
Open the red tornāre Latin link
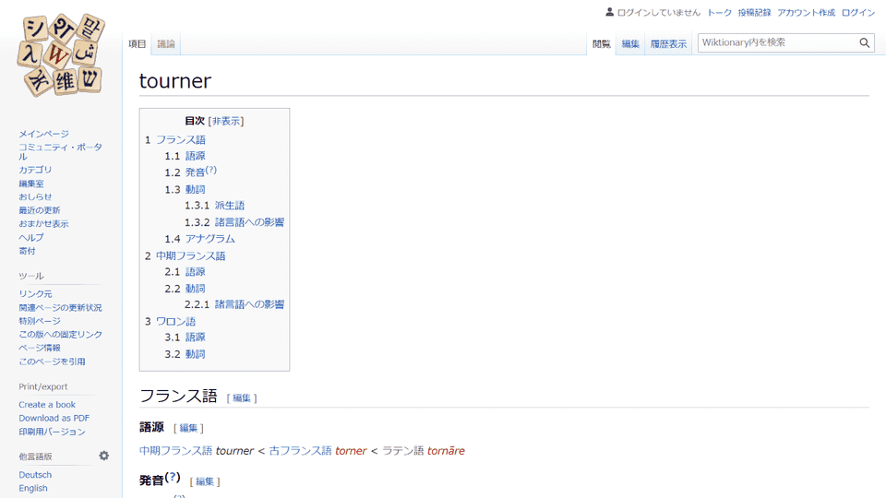[x=446, y=451]
